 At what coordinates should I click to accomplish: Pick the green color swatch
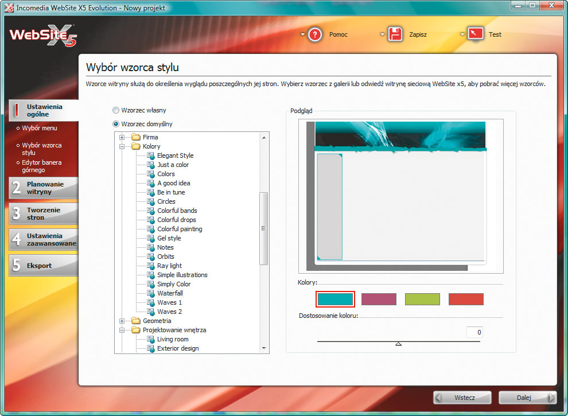[422, 299]
